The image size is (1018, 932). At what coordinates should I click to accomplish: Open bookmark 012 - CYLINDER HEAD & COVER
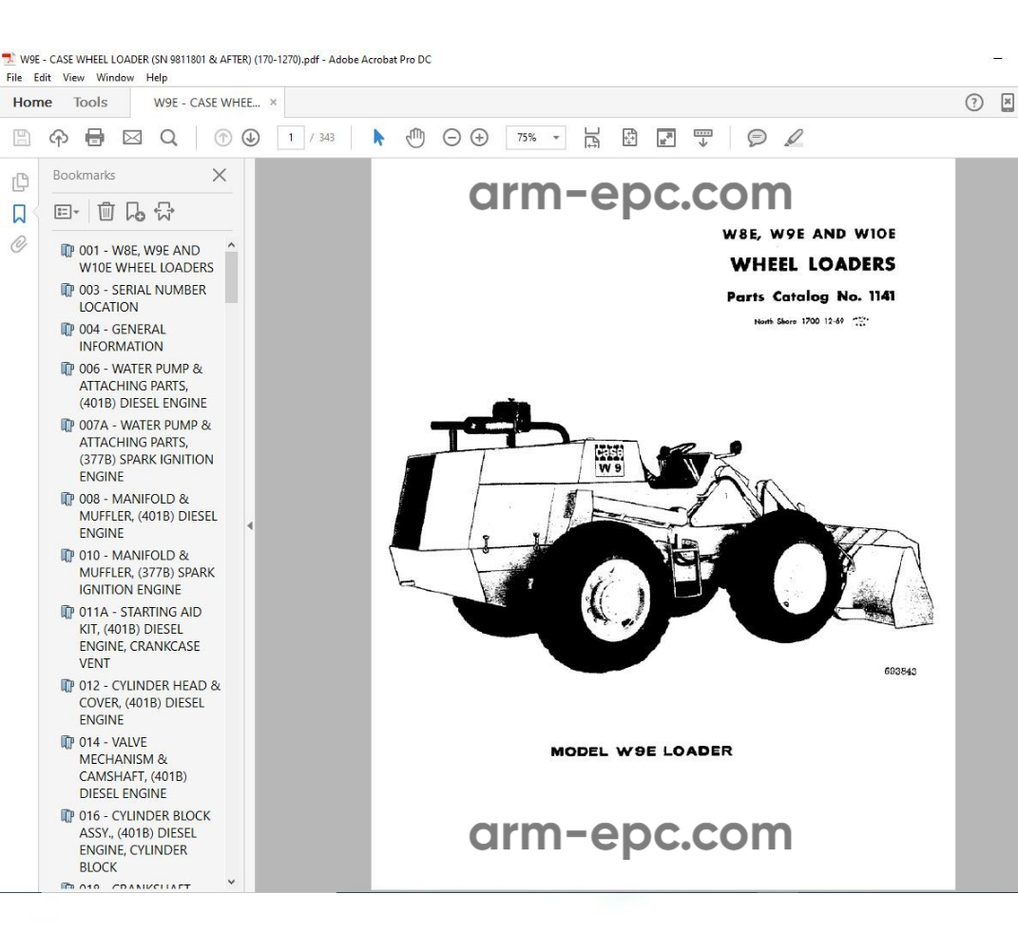pos(149,702)
